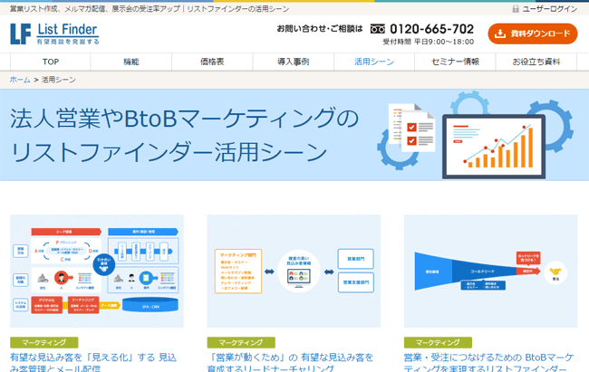Open the お役立ち資料 menu item
589x372 pixels.
coord(536,62)
